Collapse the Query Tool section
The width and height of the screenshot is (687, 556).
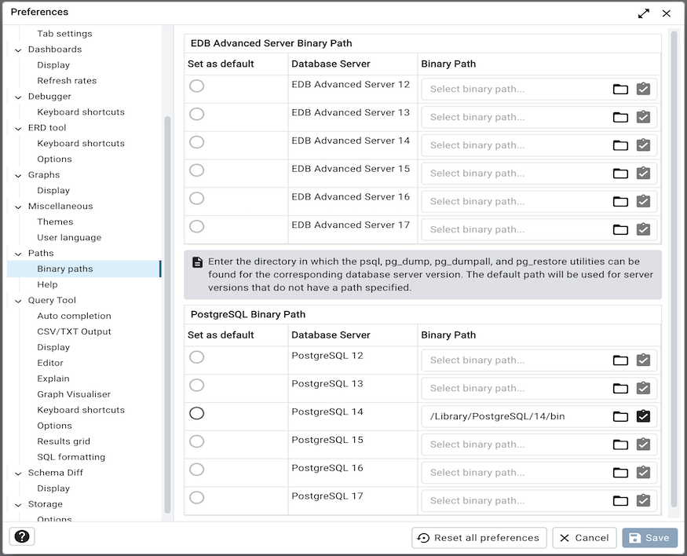click(17, 300)
